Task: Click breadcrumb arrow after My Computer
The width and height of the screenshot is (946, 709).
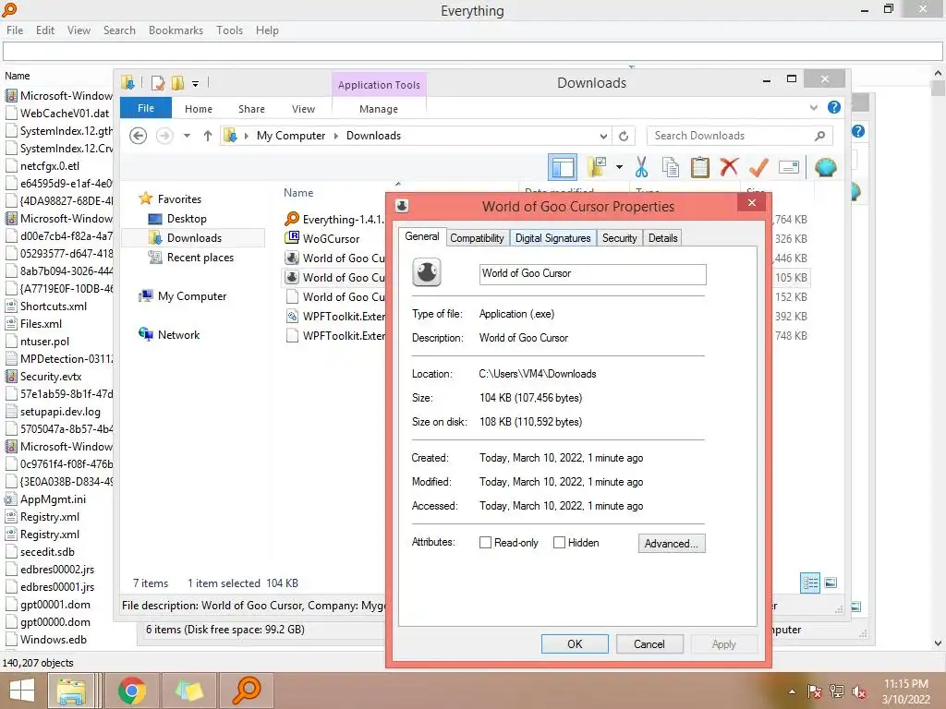Action: (x=336, y=137)
